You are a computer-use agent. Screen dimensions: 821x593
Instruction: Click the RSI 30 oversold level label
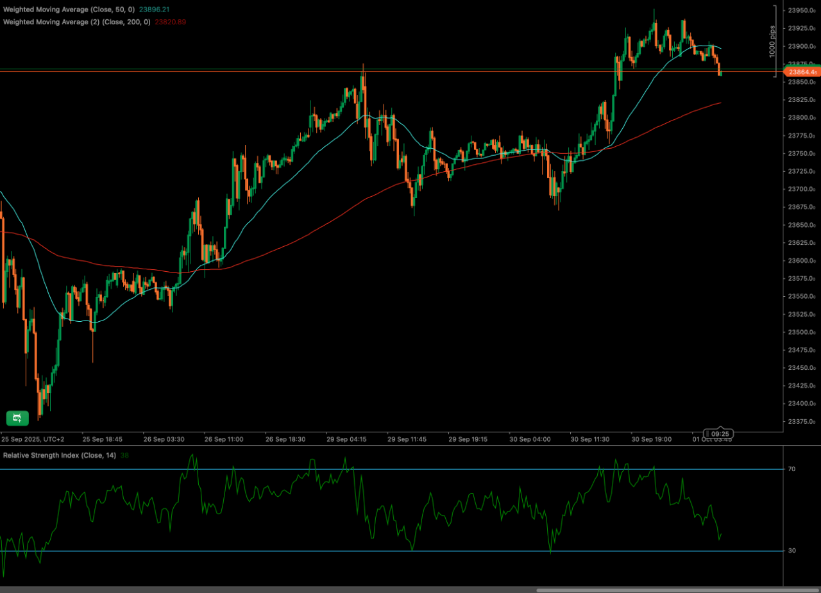click(791, 551)
